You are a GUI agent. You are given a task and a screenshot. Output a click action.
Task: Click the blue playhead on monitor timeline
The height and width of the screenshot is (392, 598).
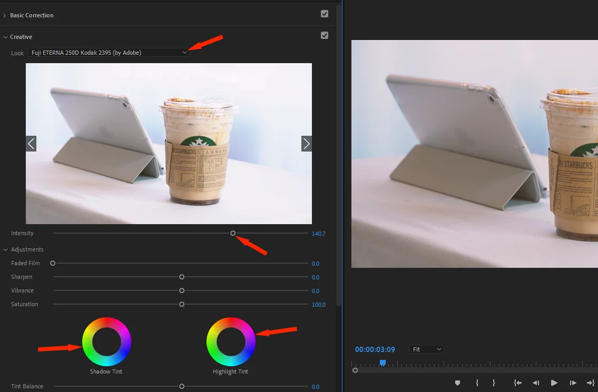tap(383, 363)
